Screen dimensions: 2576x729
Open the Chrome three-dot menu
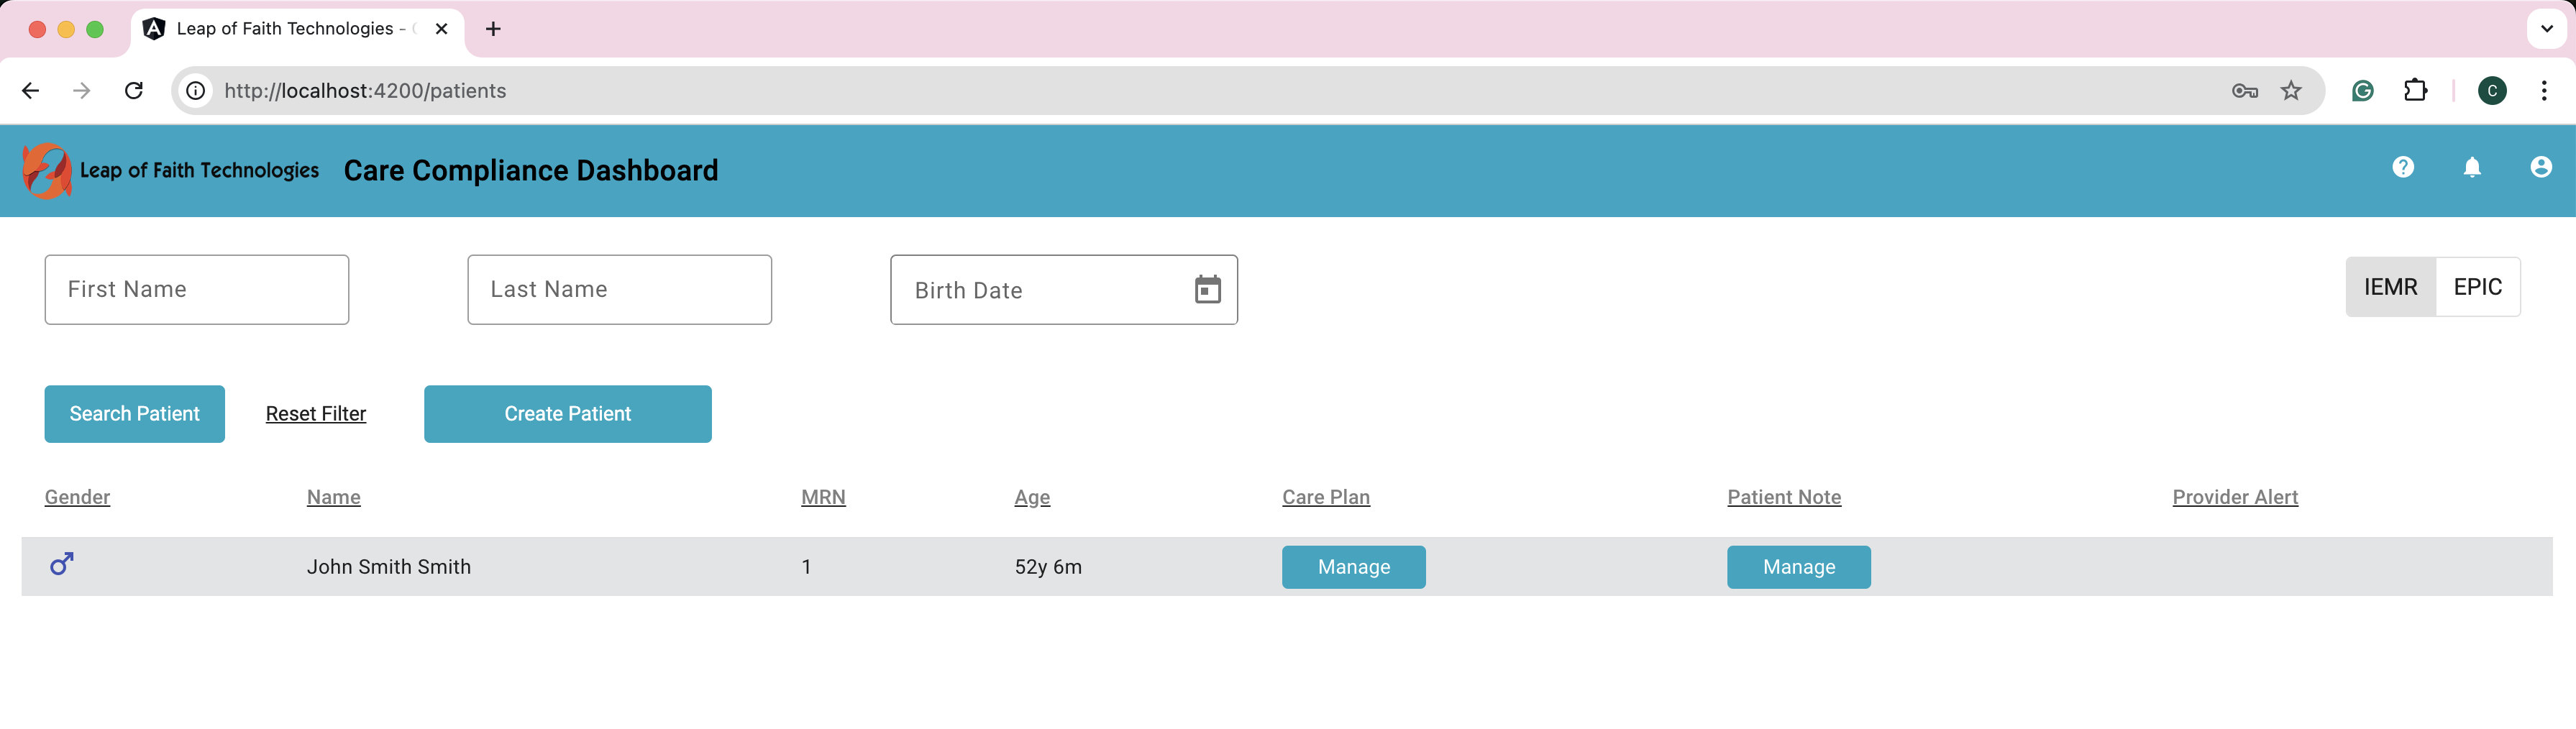pos(2543,91)
